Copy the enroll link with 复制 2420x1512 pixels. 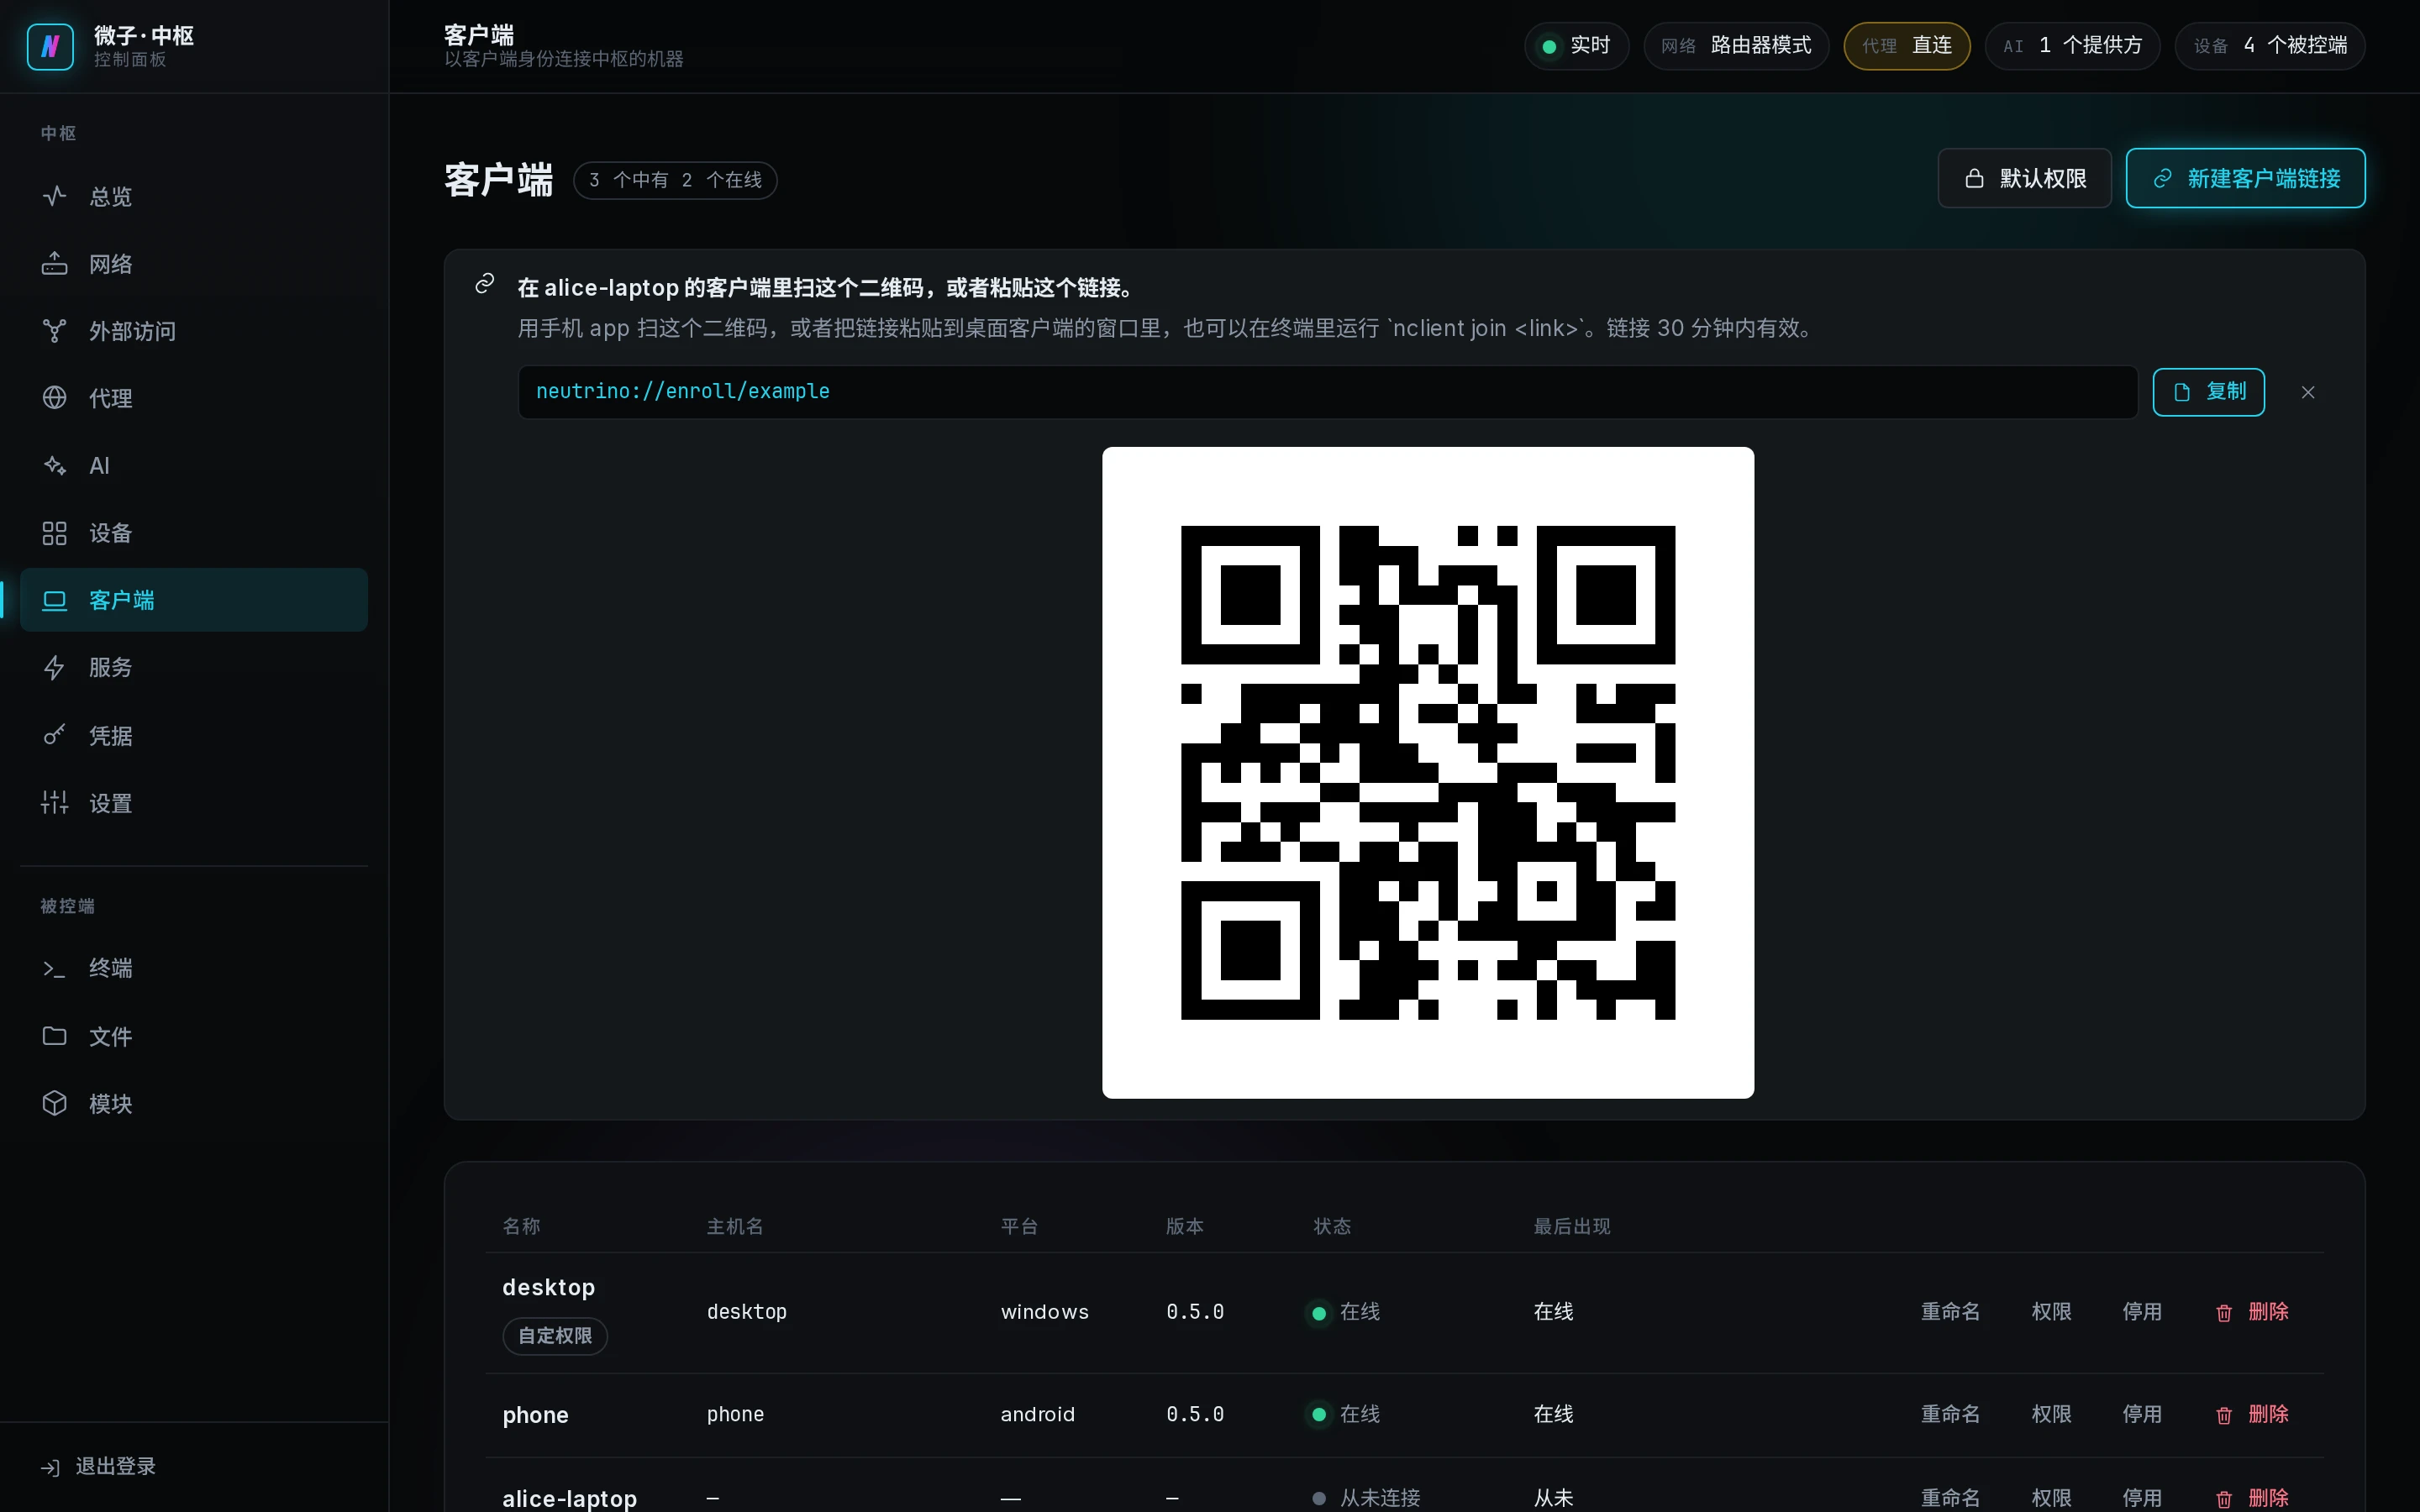[x=2208, y=392]
